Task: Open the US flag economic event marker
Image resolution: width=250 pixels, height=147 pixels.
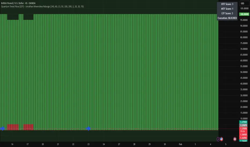Action: click(222, 139)
